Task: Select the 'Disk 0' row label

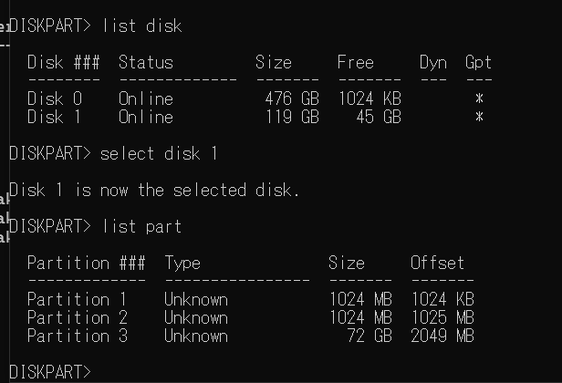Action: (x=55, y=98)
